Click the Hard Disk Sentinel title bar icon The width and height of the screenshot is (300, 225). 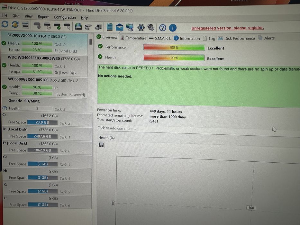(4, 7)
